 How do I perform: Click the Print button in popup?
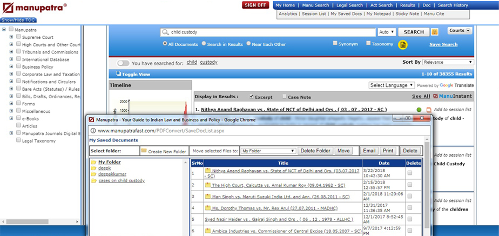point(388,151)
